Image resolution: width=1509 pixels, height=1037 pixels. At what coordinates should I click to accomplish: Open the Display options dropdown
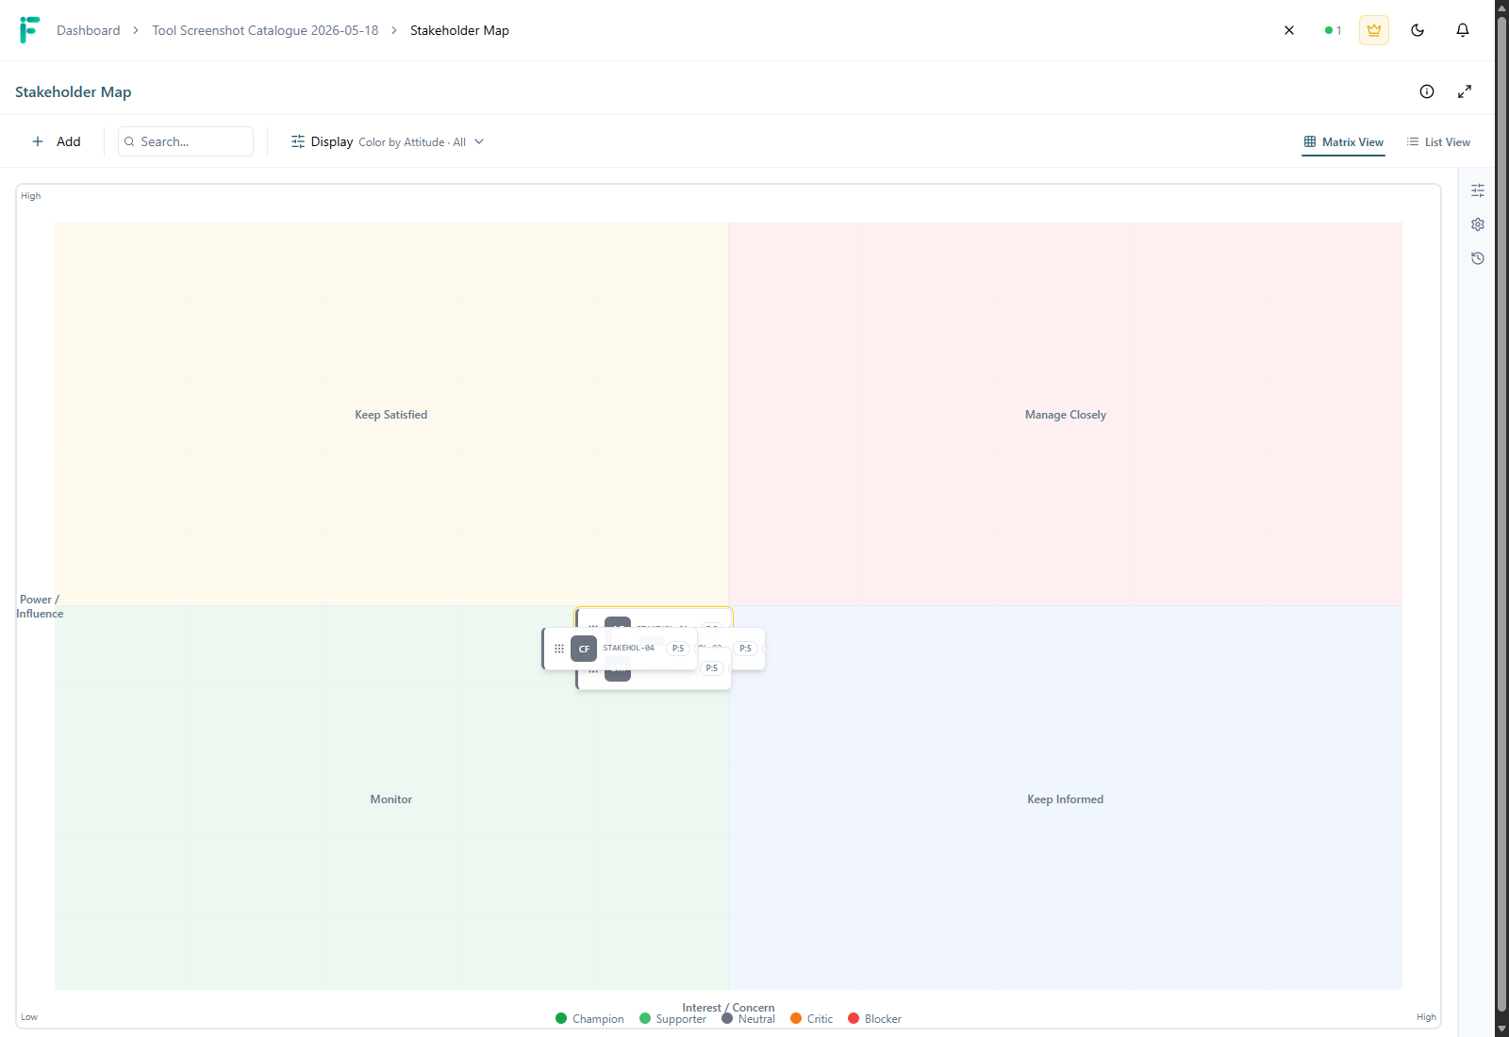point(387,141)
